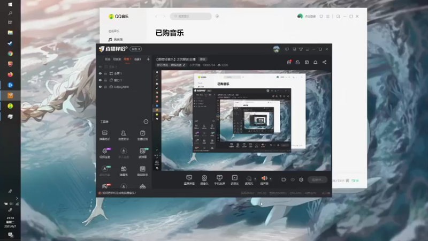Collapse the toolbox panel with the circle button

pos(146,122)
